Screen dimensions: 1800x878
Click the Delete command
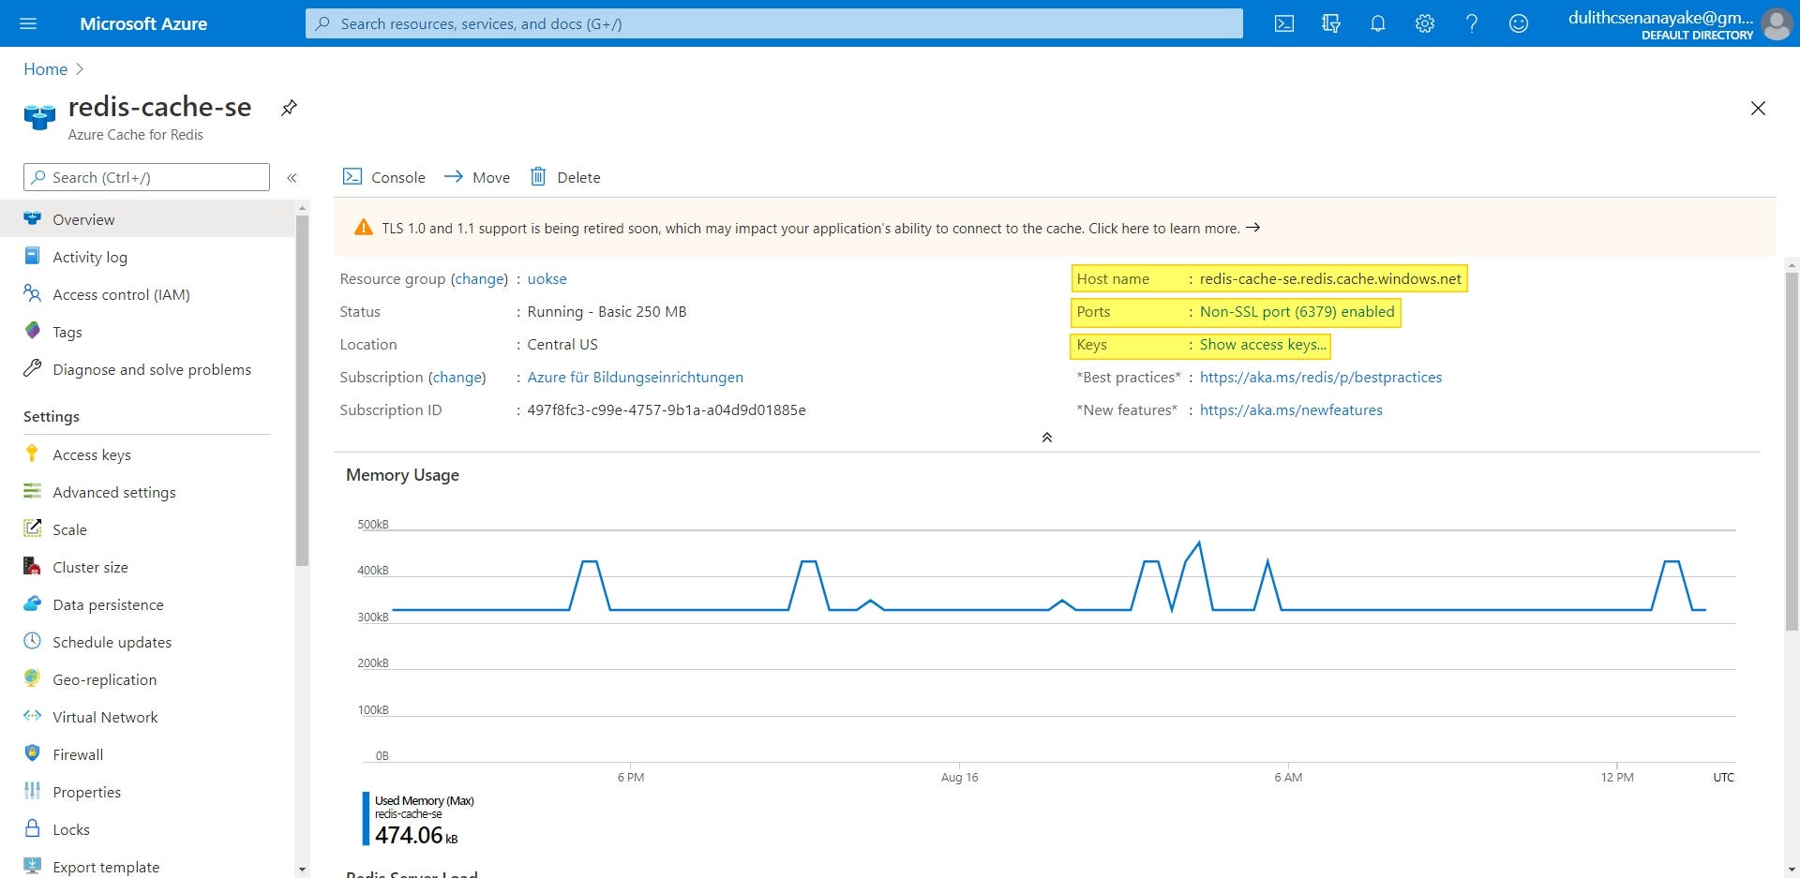(x=565, y=177)
